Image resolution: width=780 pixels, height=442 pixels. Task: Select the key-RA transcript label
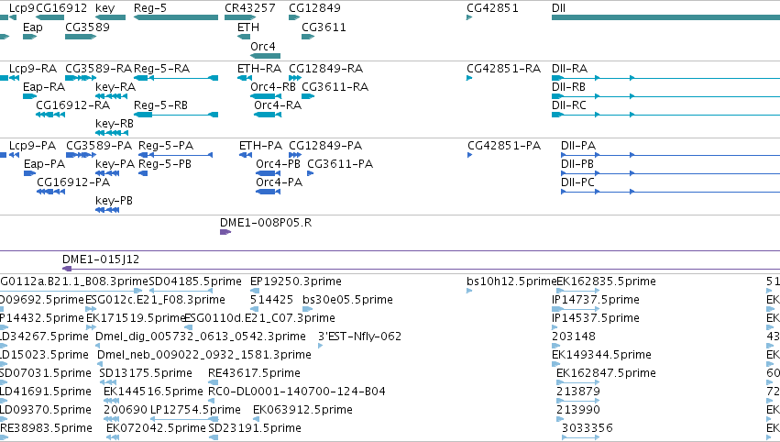tap(115, 86)
